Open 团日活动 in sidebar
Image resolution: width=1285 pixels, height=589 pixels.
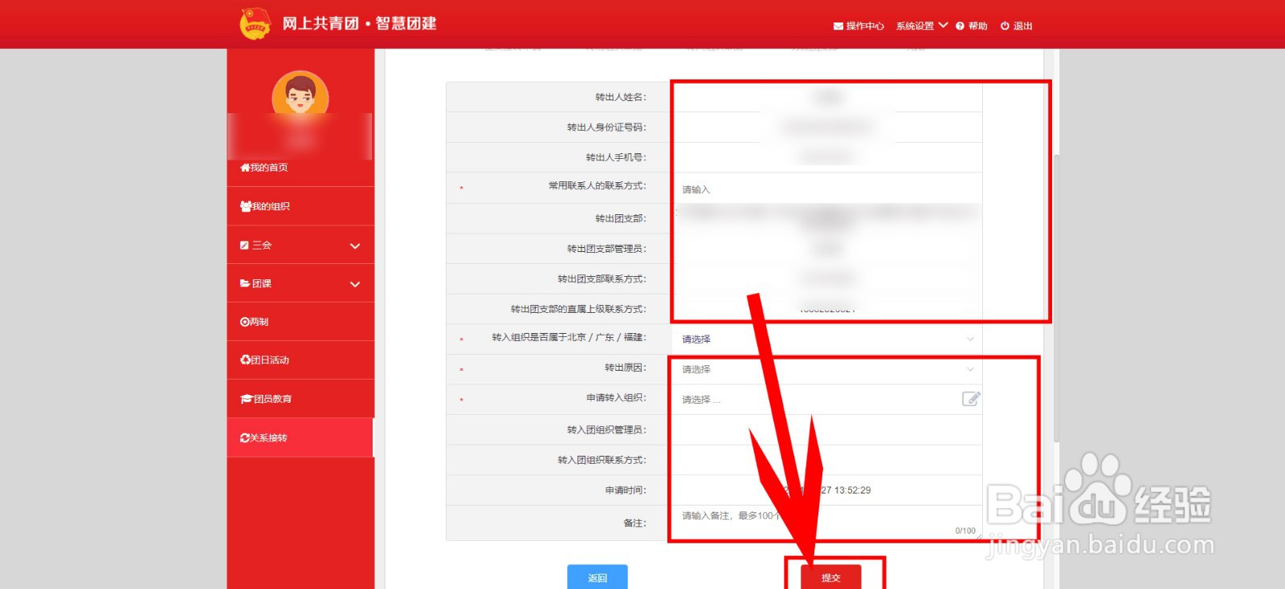pyautogui.click(x=300, y=360)
